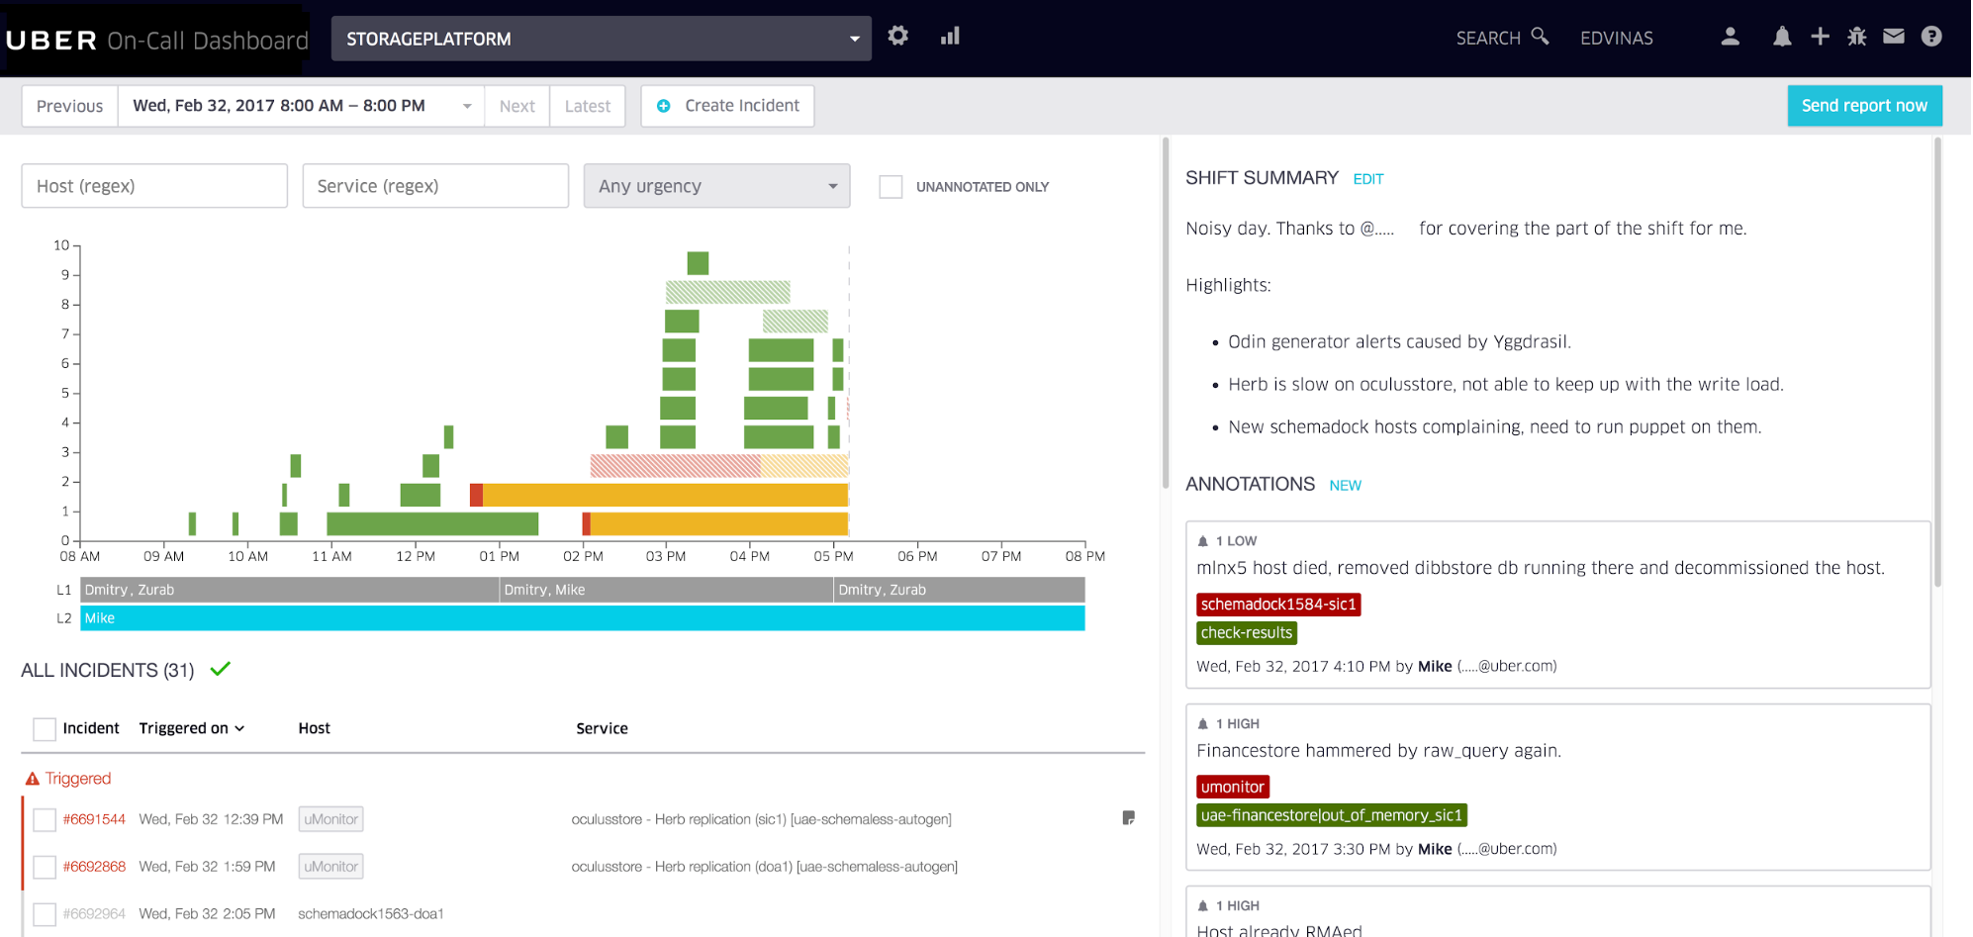Click the bell icon on Financestore HIGH annotation
Image resolution: width=1973 pixels, height=937 pixels.
click(x=1203, y=724)
